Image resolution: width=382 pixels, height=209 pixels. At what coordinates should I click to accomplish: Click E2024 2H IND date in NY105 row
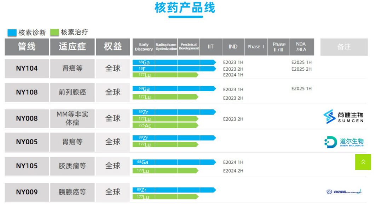233,171
